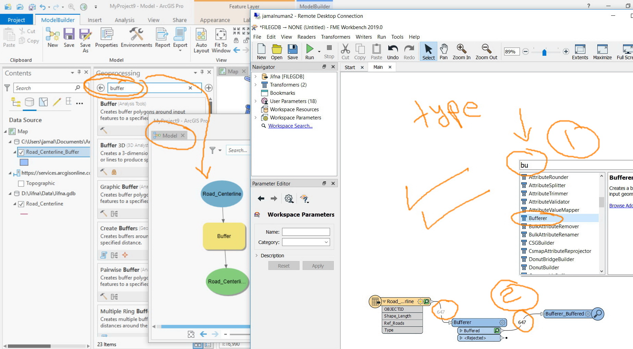This screenshot has height=349, width=633.
Task: Open the Transformers menu
Action: [336, 37]
